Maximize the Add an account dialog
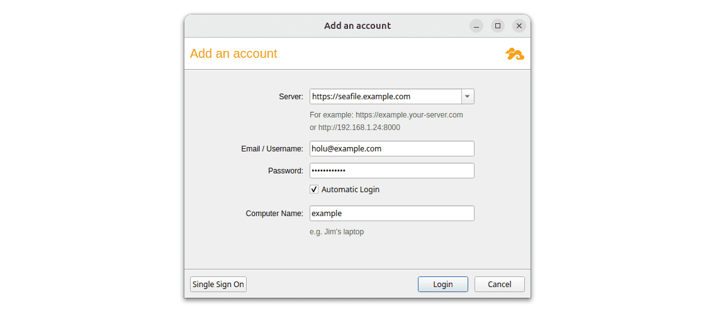Image resolution: width=708 pixels, height=316 pixels. 498,26
